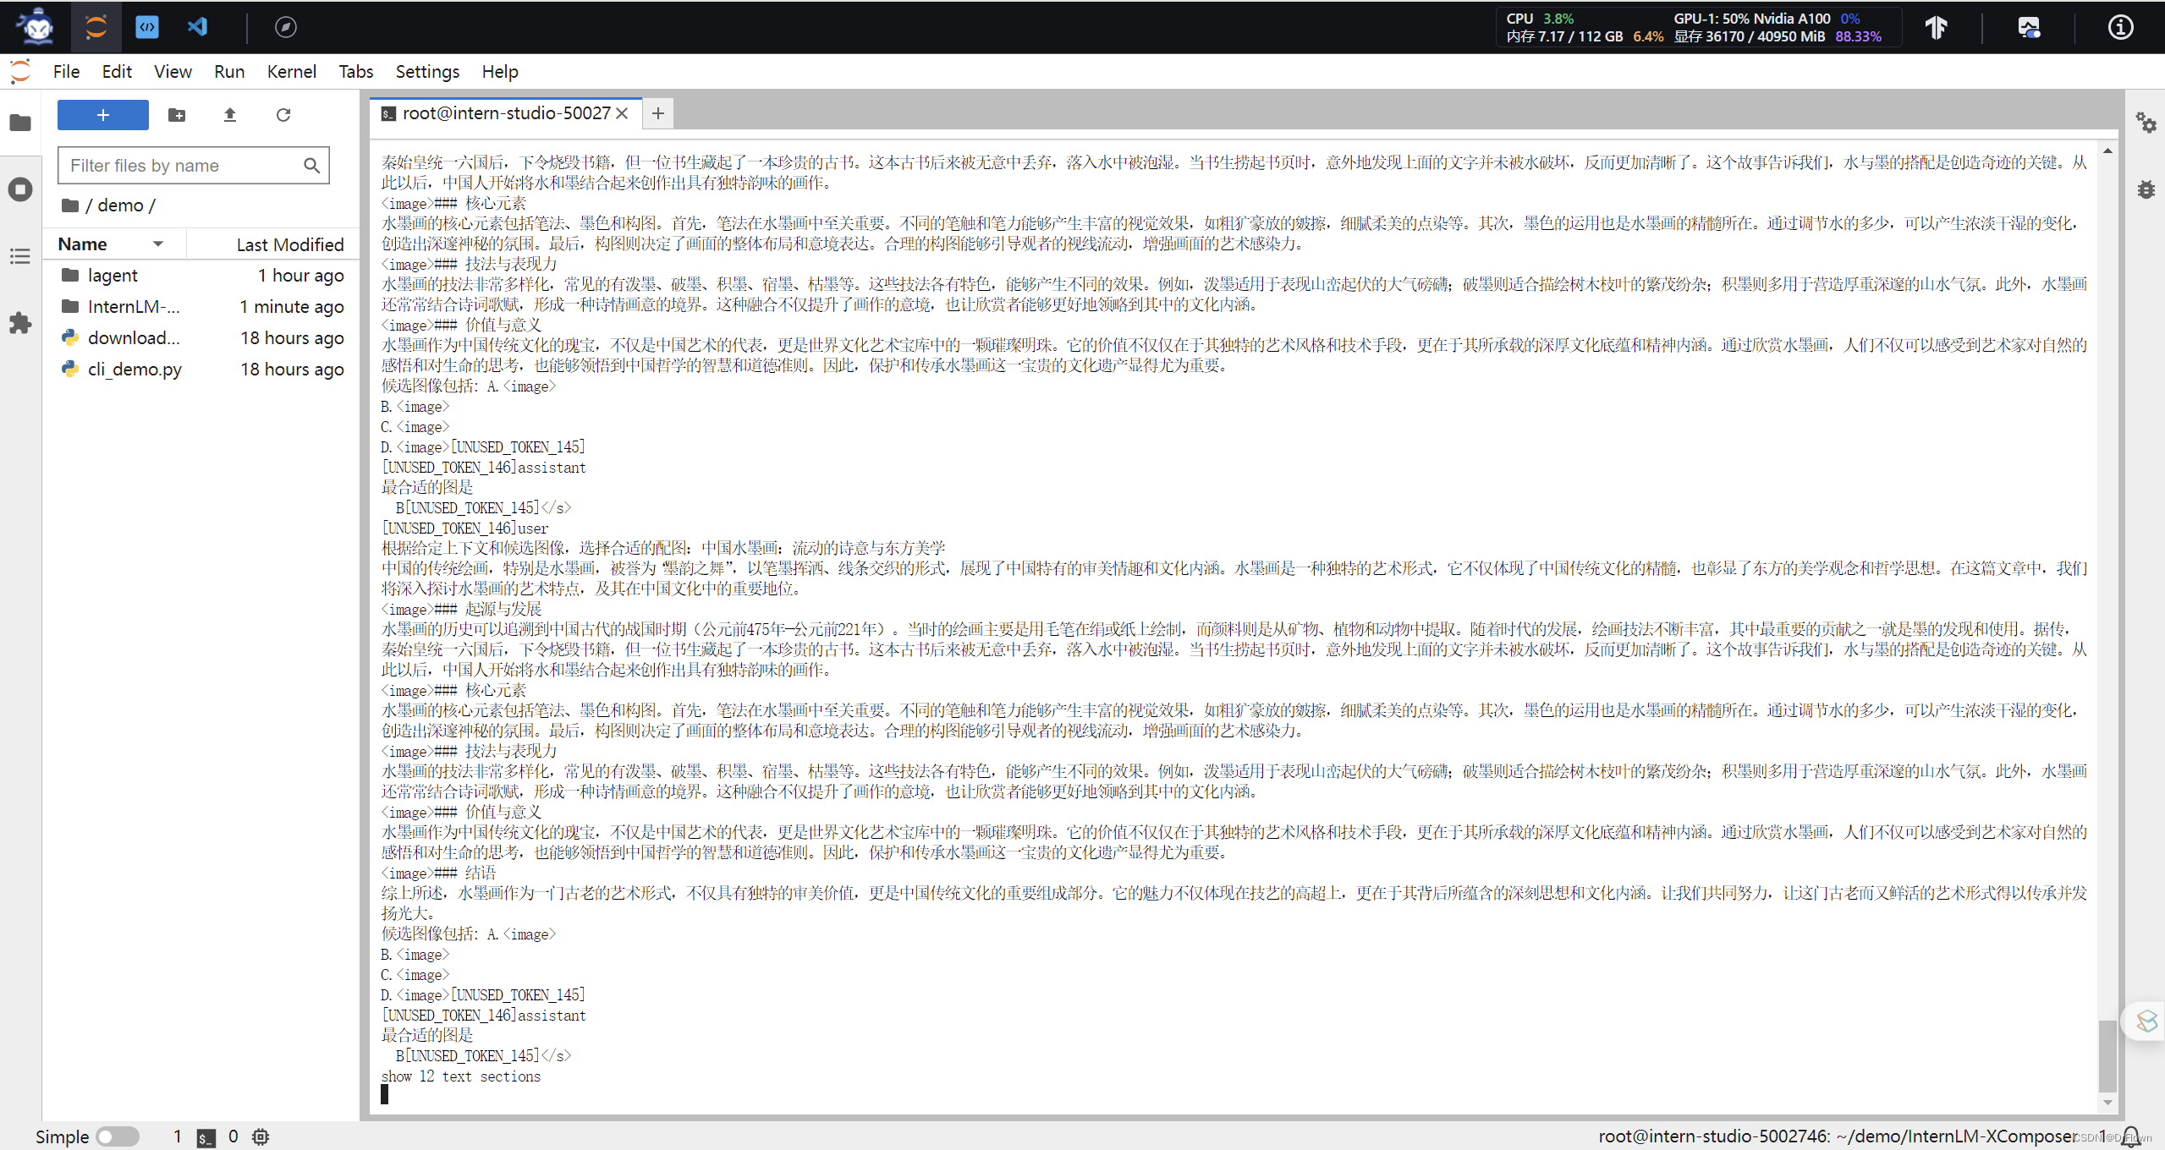Click the terminal cursor prompt line

point(384,1095)
